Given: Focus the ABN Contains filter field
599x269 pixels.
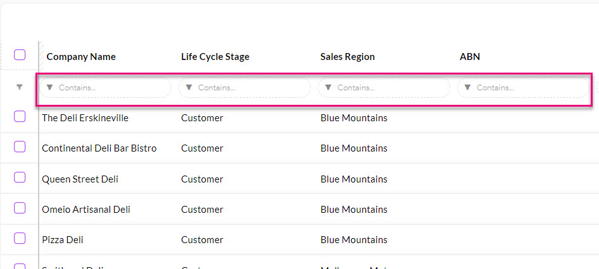Looking at the screenshot, I should 524,88.
